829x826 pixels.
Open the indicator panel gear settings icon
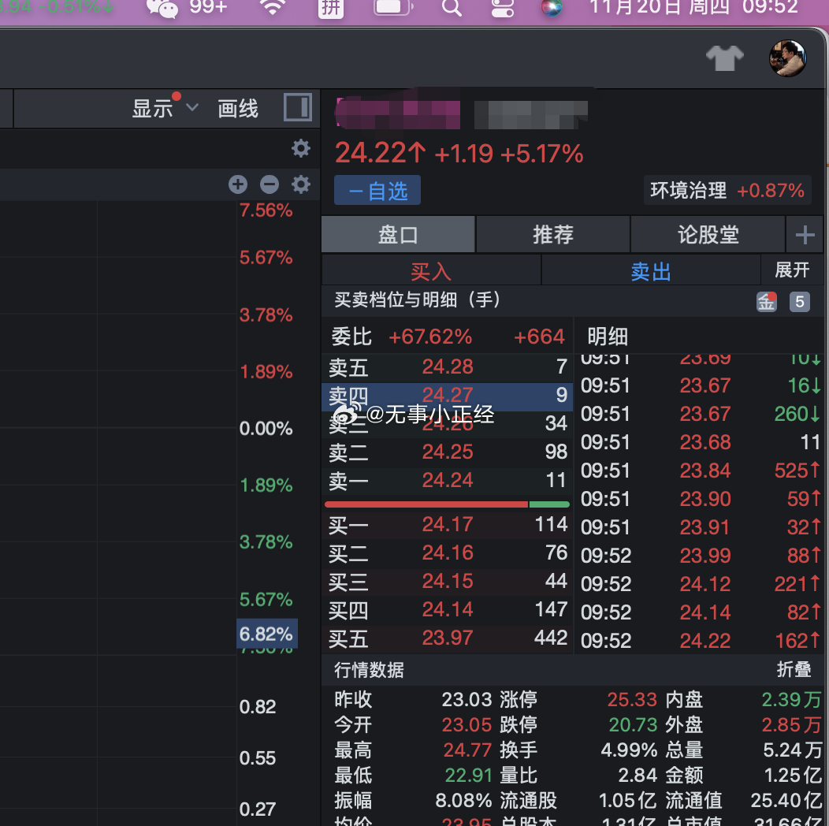point(300,184)
